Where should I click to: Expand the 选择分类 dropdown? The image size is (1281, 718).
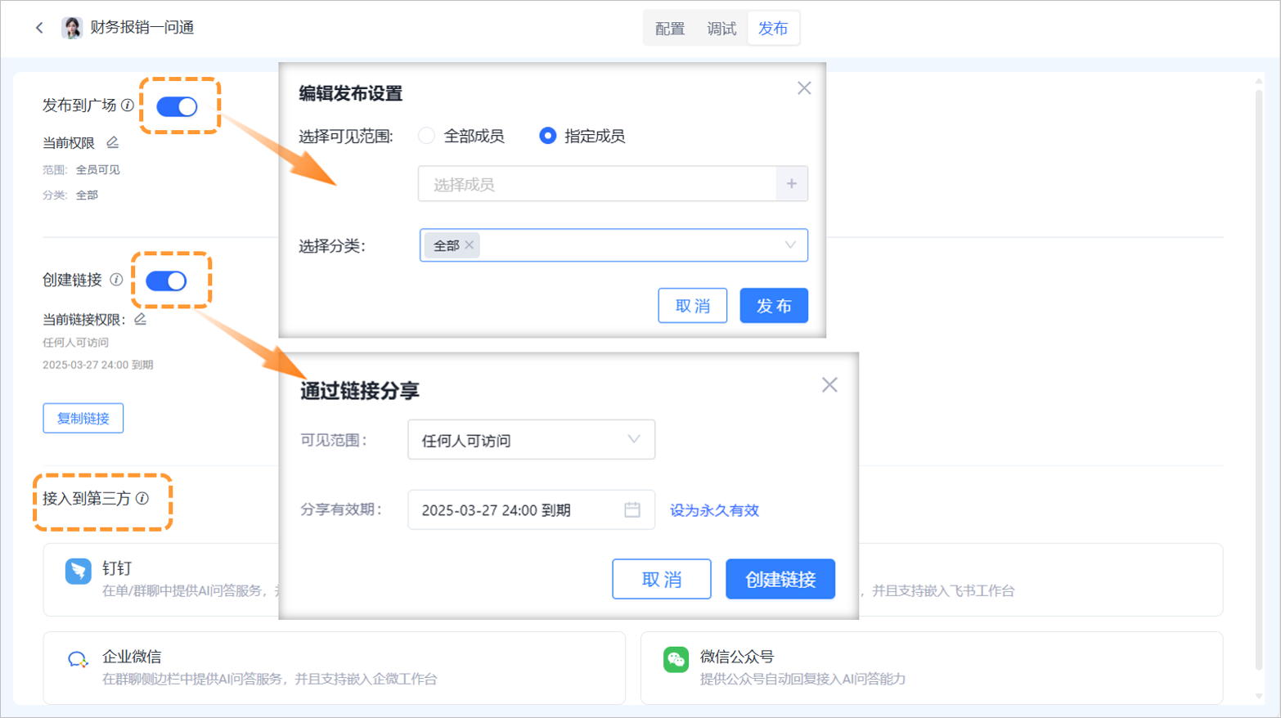(789, 245)
